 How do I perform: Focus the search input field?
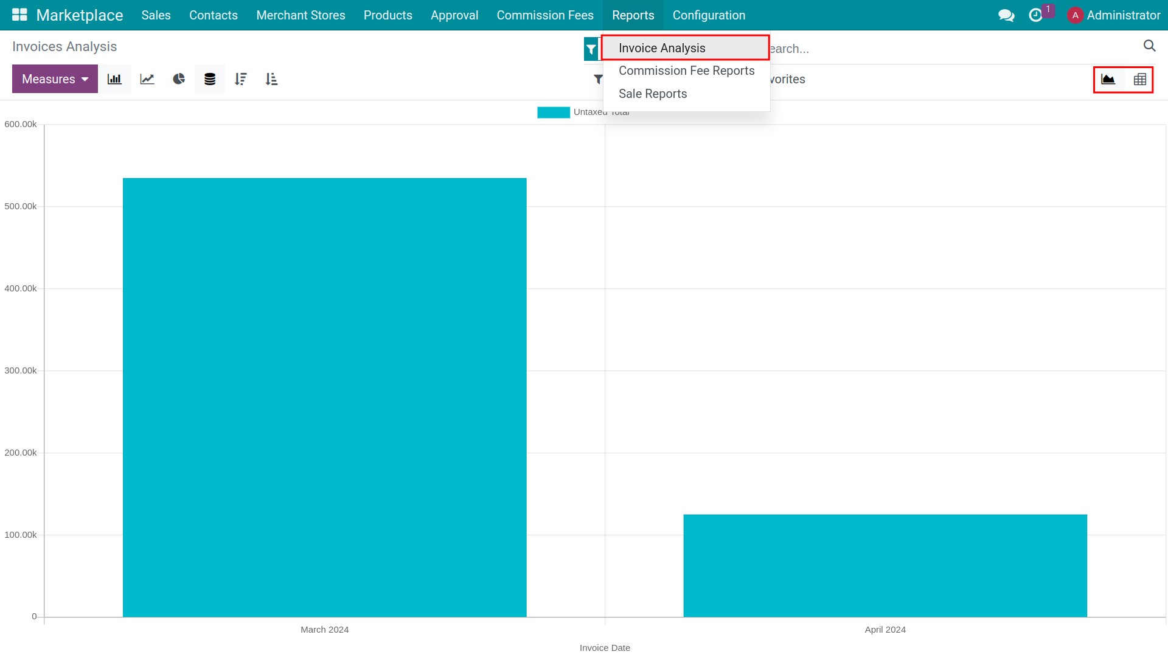[952, 49]
